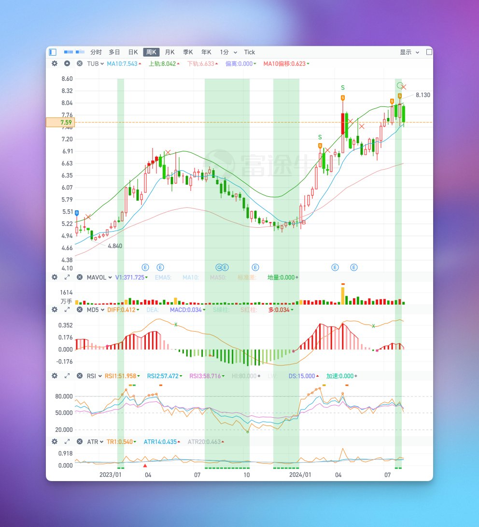Open the TUB indicator dropdown
Screen dimensions: 479x527
(x=95, y=63)
